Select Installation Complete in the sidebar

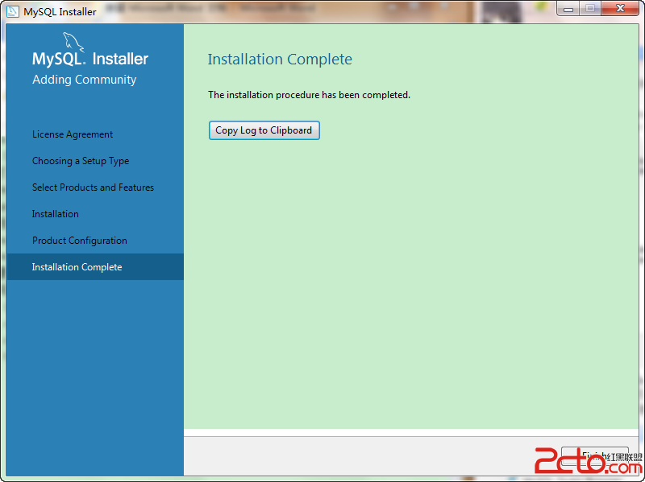(x=95, y=267)
